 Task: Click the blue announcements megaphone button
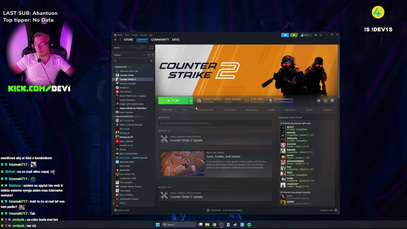click(x=285, y=35)
